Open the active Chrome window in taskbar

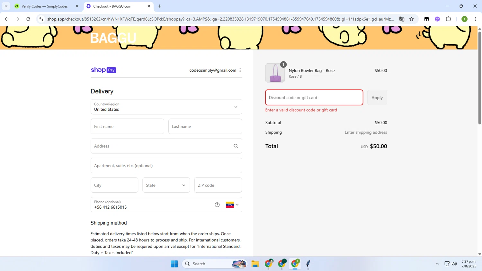(x=295, y=264)
